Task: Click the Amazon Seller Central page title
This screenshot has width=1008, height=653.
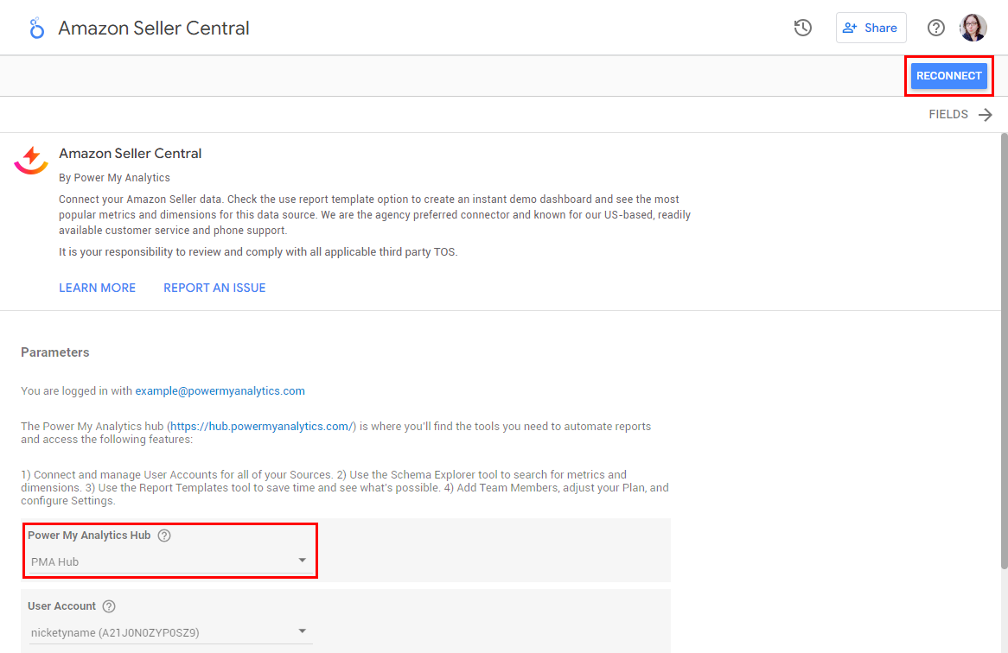Action: 154,28
